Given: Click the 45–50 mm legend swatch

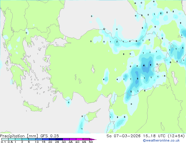Looking at the screenshot, I should point(86,139).
